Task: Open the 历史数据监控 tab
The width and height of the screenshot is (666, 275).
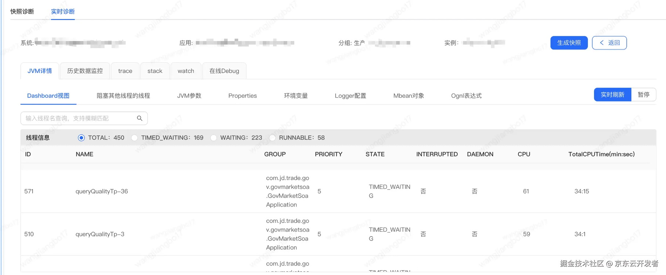Action: [x=85, y=71]
